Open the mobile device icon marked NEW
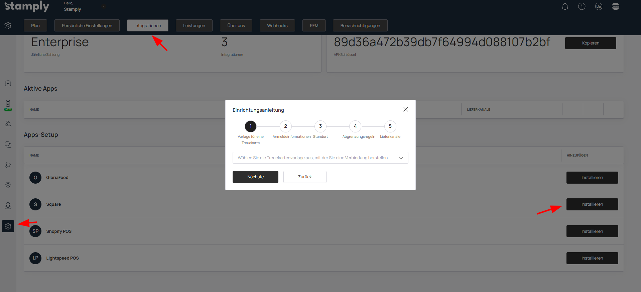This screenshot has width=641, height=292. click(8, 104)
